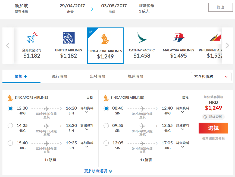Click 1+航班 under departure flights
The width and height of the screenshot is (235, 177).
pos(50,160)
